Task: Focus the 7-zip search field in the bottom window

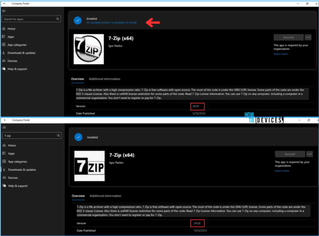Action: [x=32, y=135]
